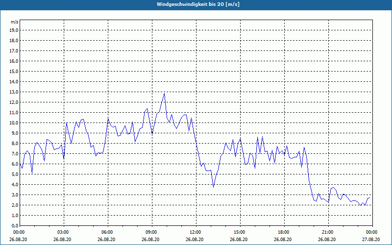Pick the '26.08.20' date under 18:00
Screen dimensions: 392x245
coord(283,239)
